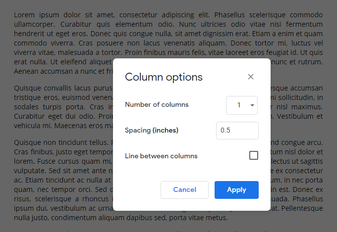Image resolution: width=337 pixels, height=232 pixels.
Task: Click the Line between columns label text
Action: 161,156
